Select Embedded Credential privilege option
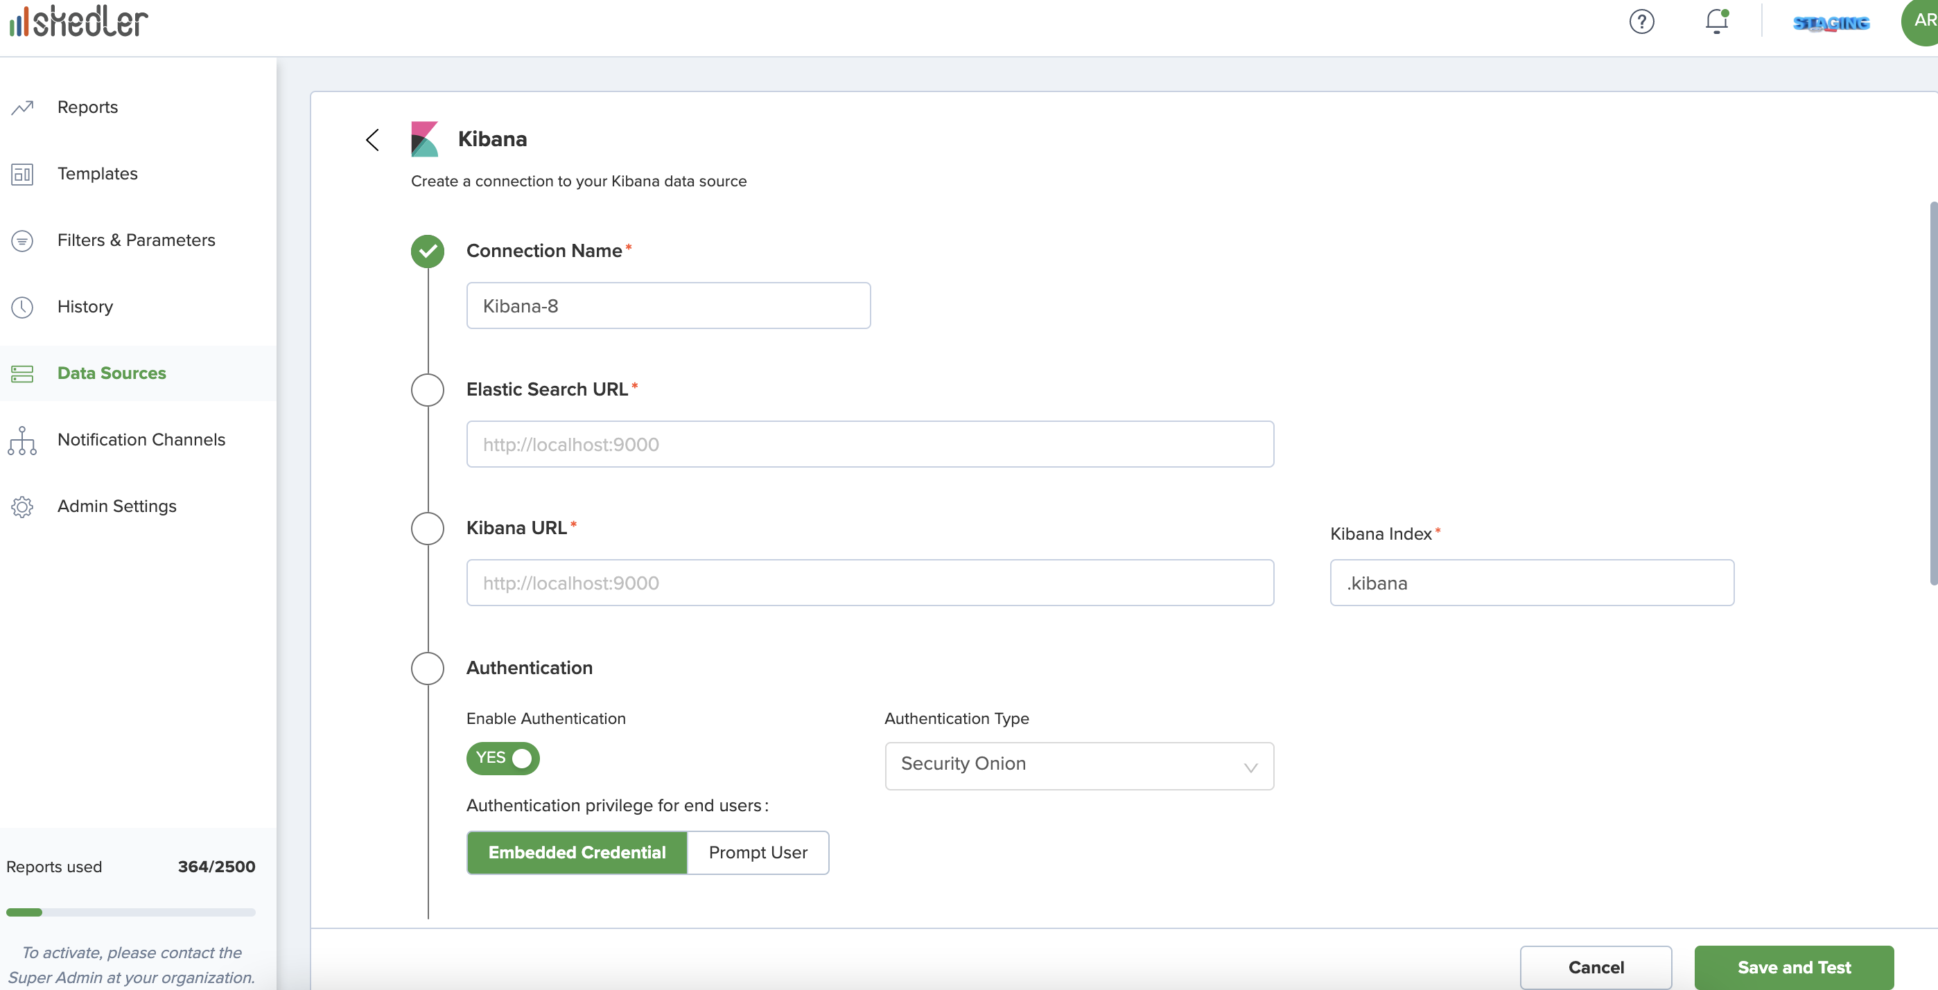This screenshot has height=990, width=1938. [577, 852]
